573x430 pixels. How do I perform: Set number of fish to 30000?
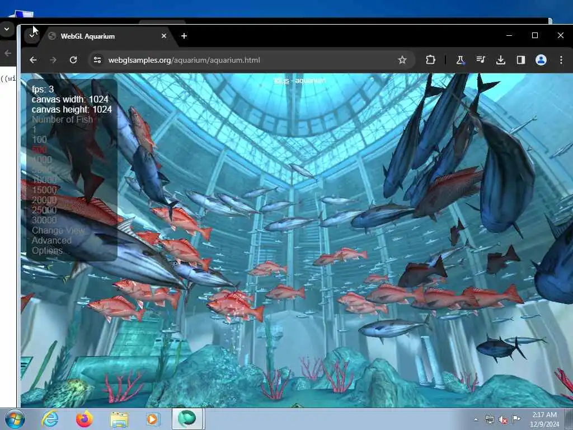[44, 220]
